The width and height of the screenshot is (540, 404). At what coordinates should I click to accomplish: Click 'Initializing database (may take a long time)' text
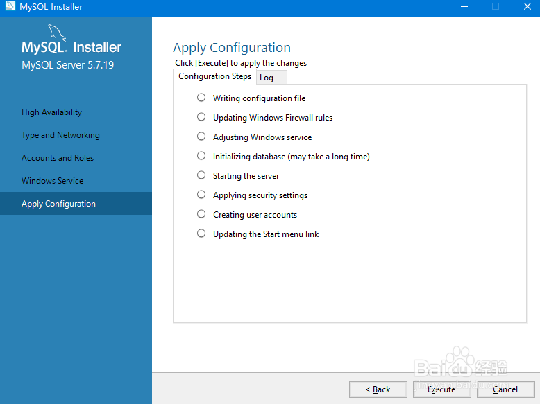[292, 157]
